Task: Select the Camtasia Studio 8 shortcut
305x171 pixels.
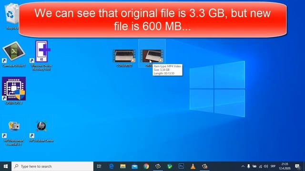Action: pos(14,54)
